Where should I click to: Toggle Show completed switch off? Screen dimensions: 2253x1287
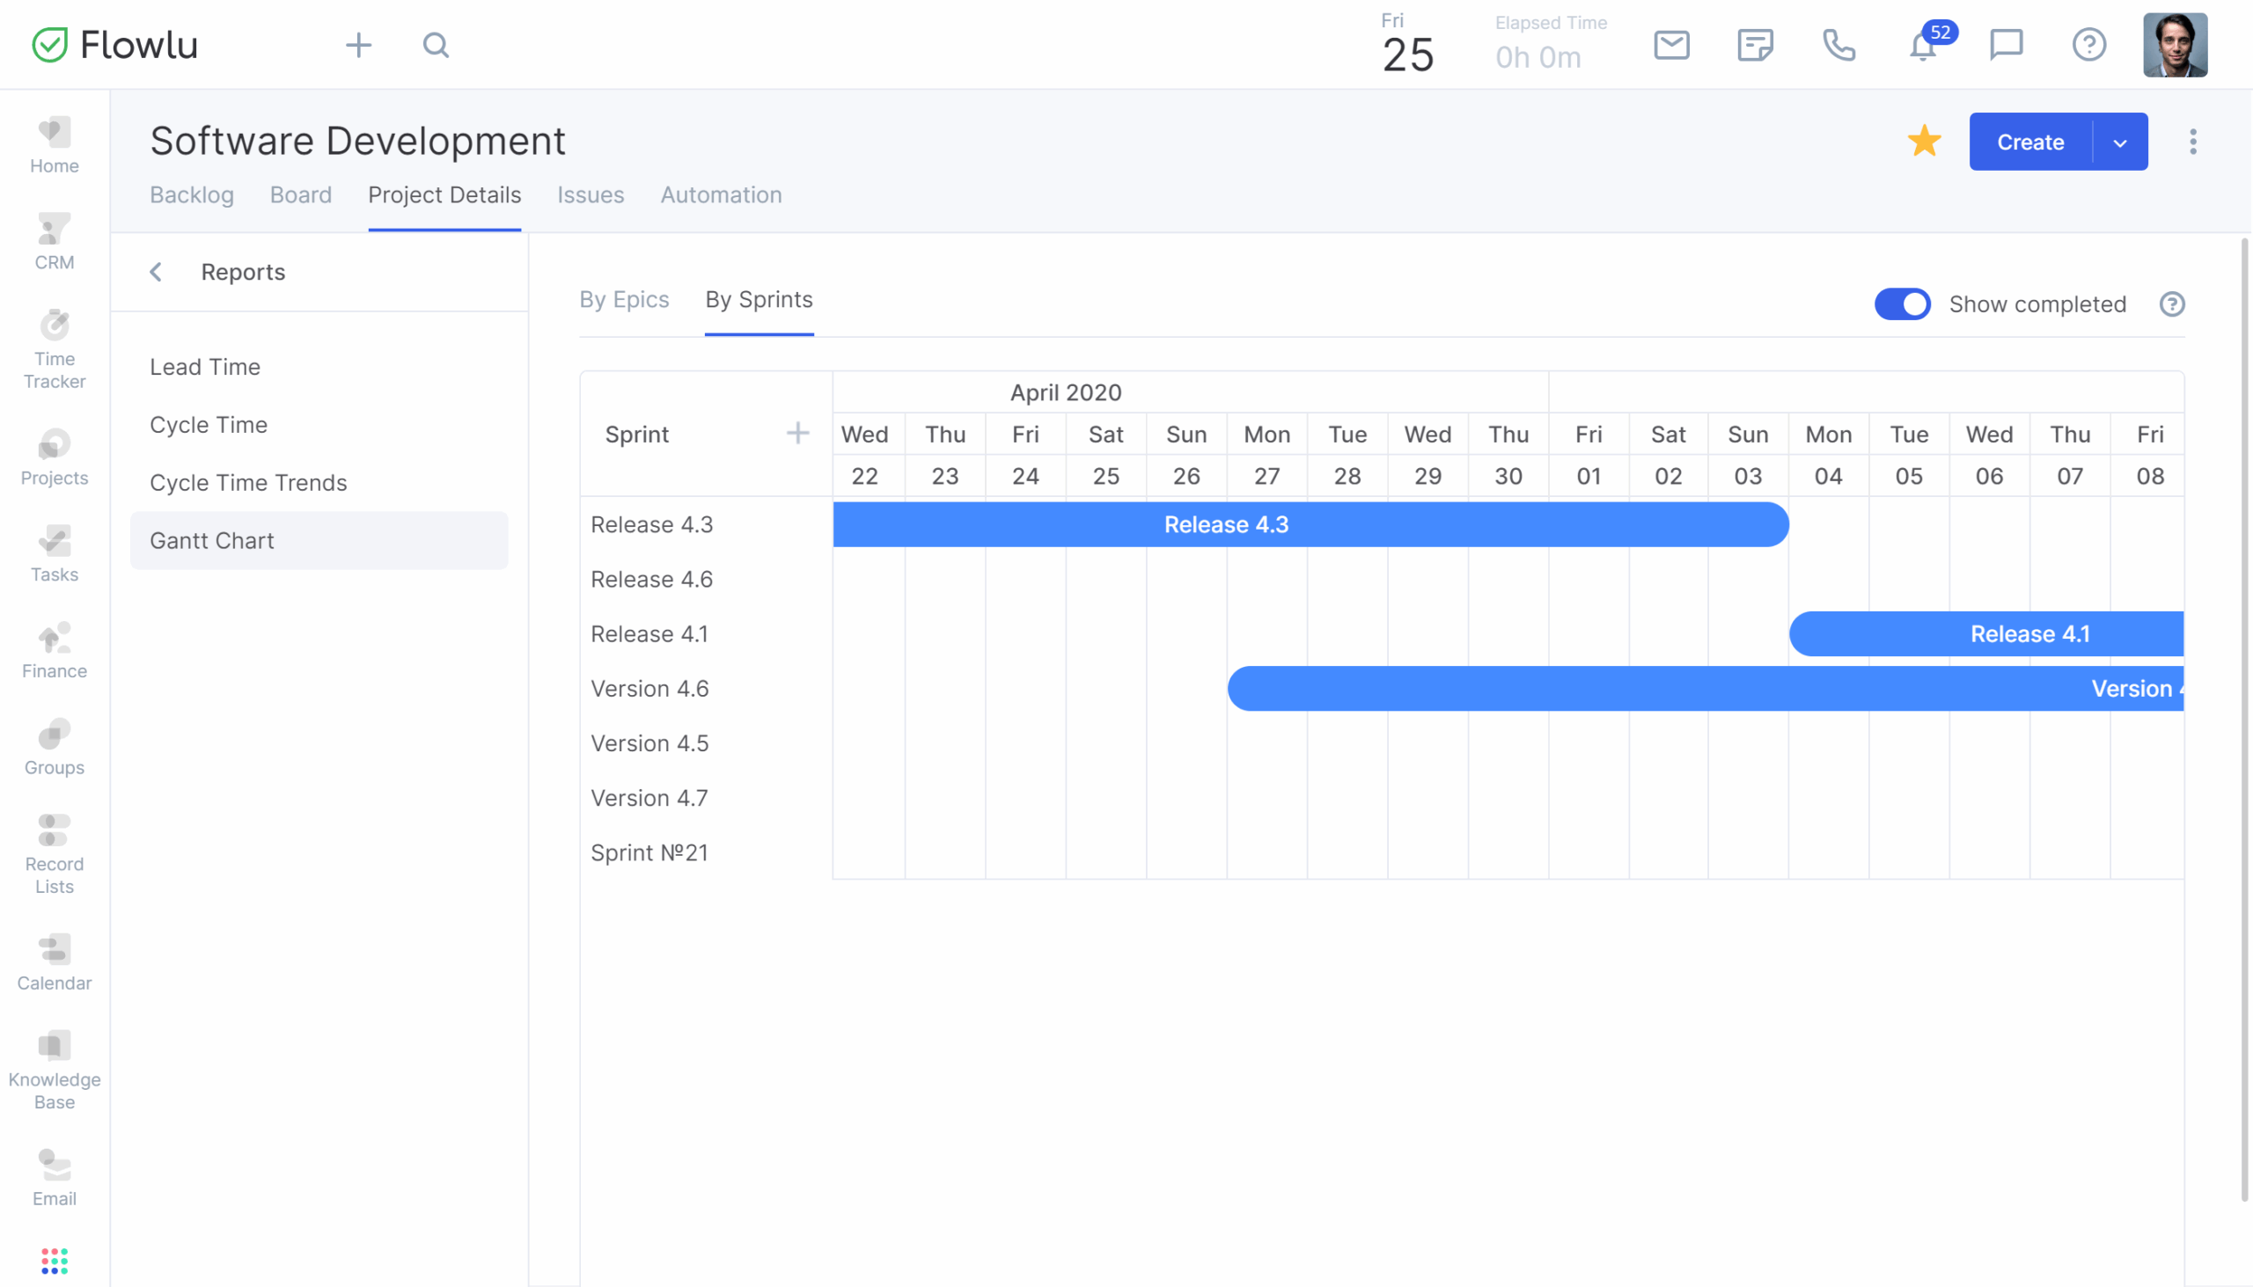1902,304
